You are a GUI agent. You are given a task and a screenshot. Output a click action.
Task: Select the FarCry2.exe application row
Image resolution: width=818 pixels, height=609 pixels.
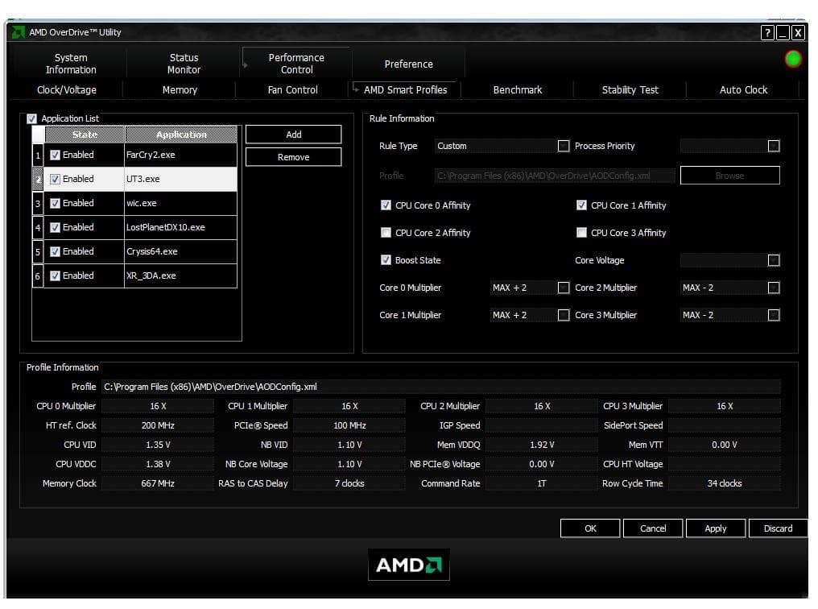134,155
